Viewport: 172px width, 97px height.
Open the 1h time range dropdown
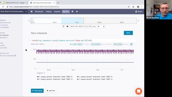[101, 26]
